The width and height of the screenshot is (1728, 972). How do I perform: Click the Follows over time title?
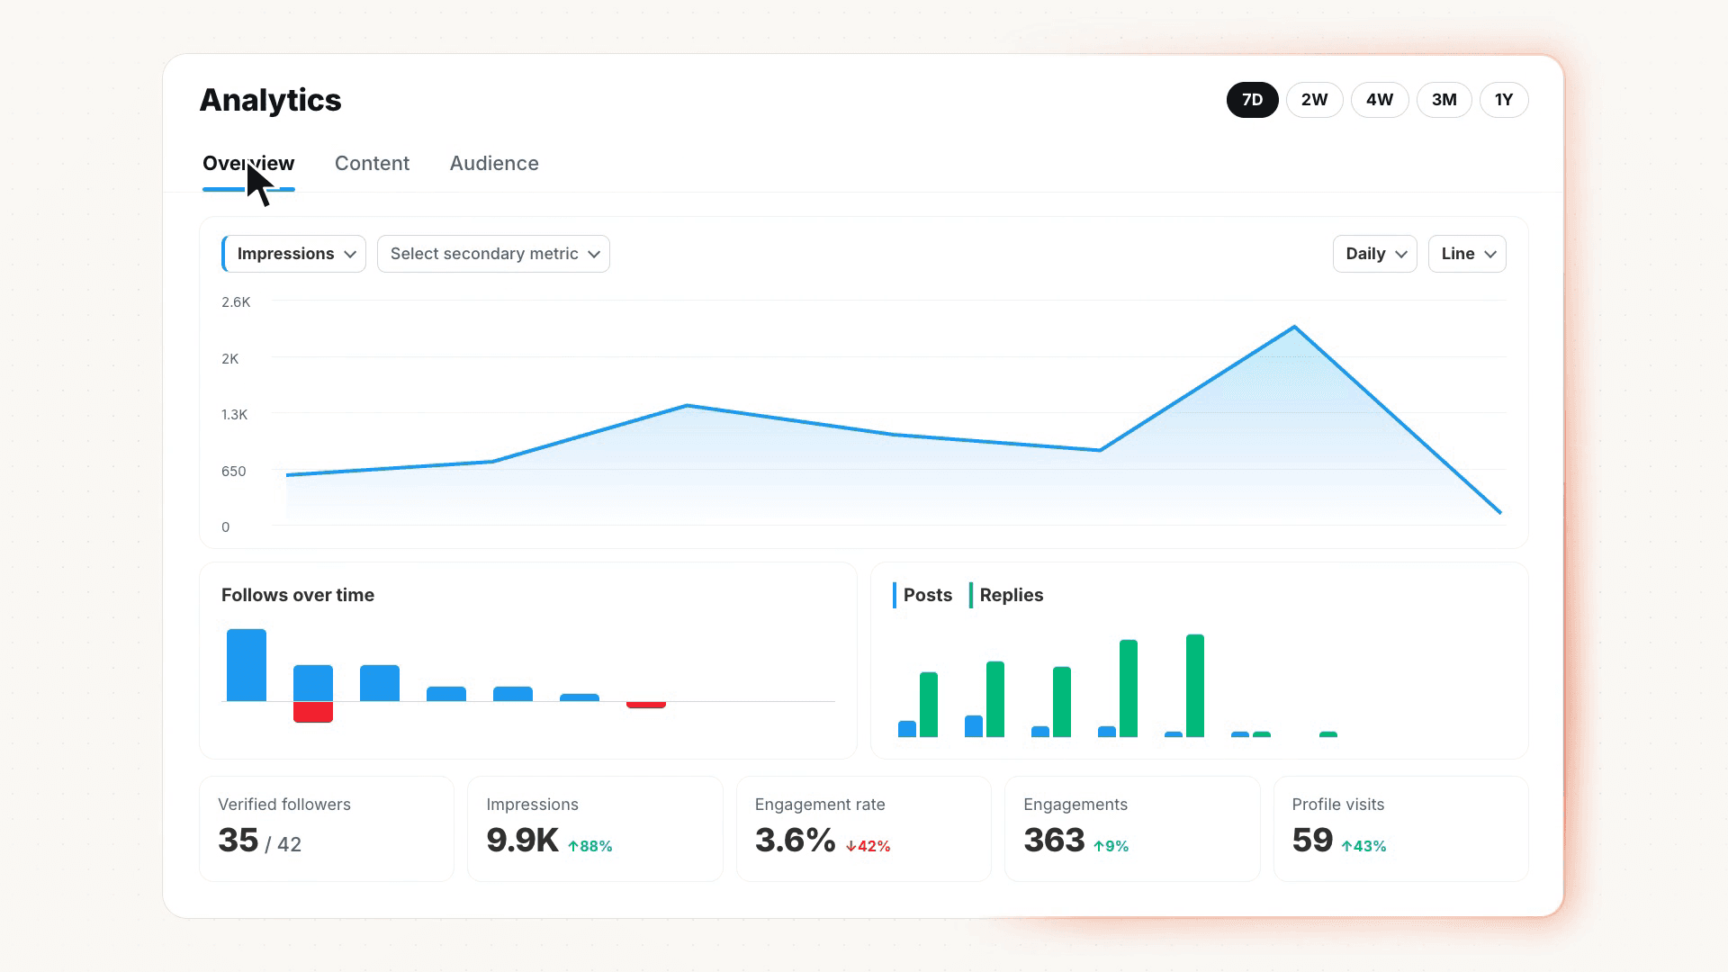click(x=298, y=595)
